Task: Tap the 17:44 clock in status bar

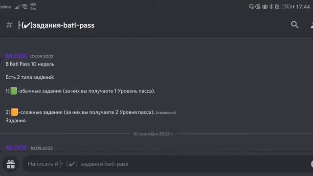Action: (303, 7)
